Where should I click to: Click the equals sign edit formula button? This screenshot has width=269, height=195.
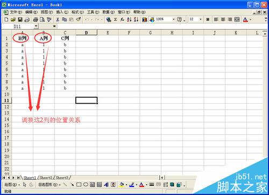tap(54, 26)
